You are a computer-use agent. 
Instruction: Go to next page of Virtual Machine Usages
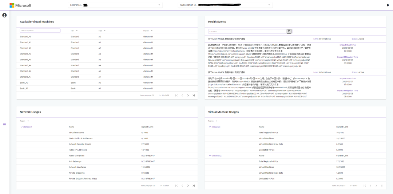point(376,186)
